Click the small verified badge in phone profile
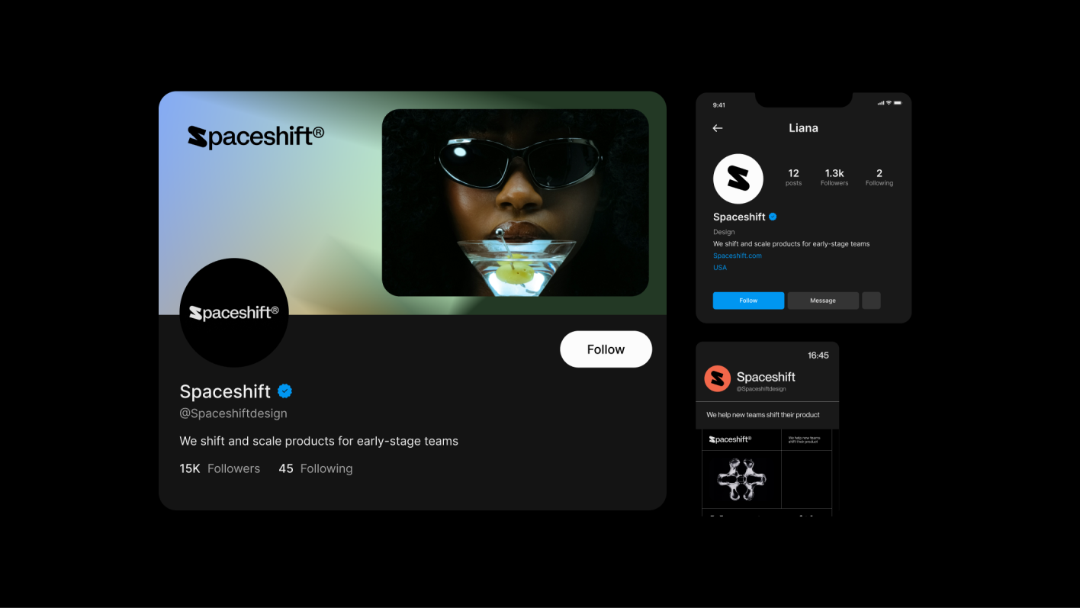 click(x=773, y=217)
